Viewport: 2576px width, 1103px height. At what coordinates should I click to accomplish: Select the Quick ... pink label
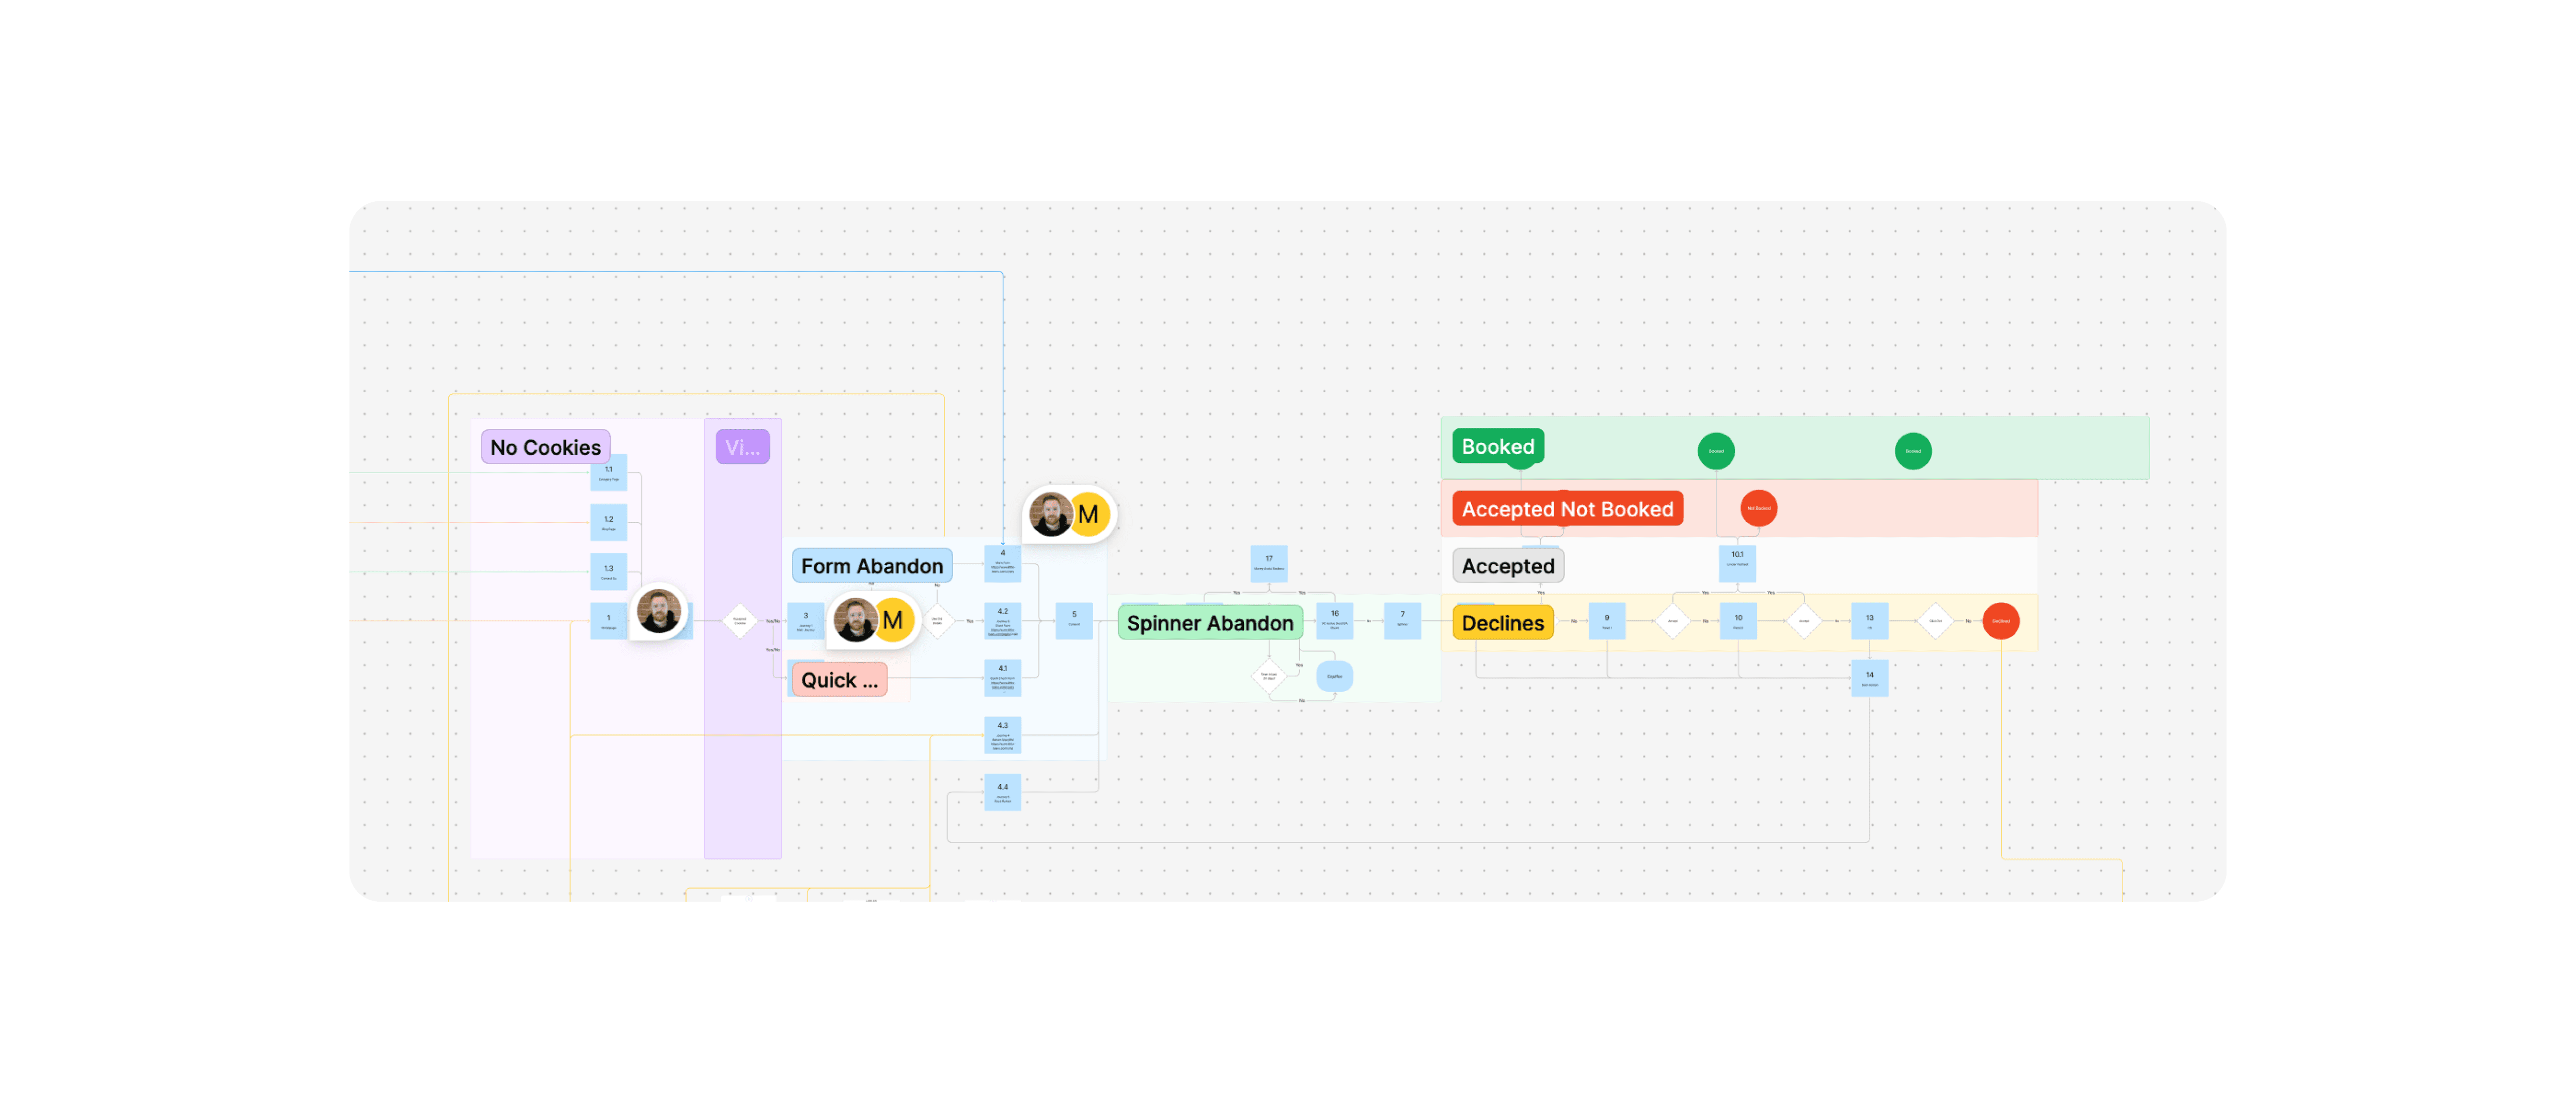coord(839,680)
